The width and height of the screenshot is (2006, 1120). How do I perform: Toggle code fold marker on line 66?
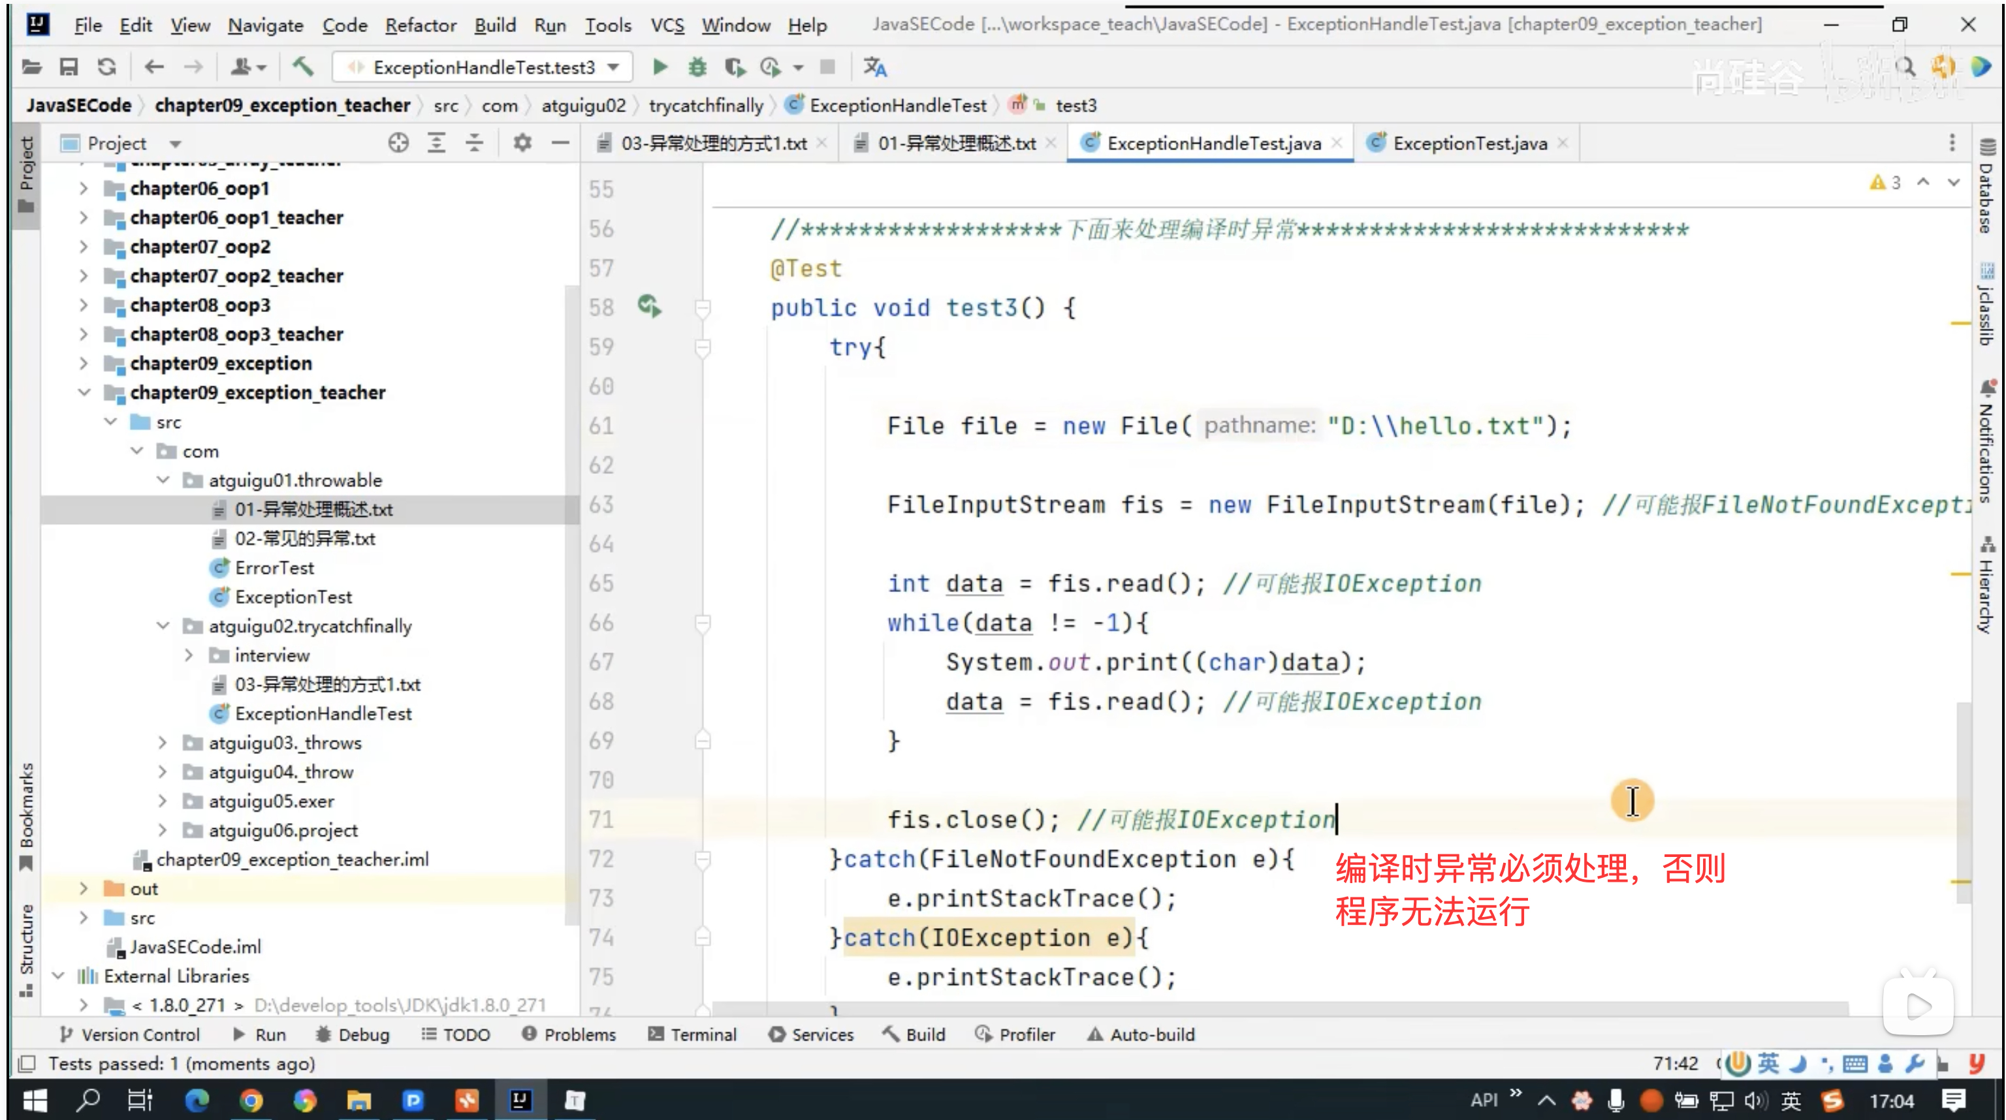coord(703,623)
